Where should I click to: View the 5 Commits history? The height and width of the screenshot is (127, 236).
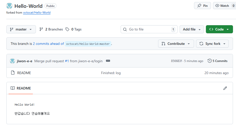pyautogui.click(x=218, y=61)
